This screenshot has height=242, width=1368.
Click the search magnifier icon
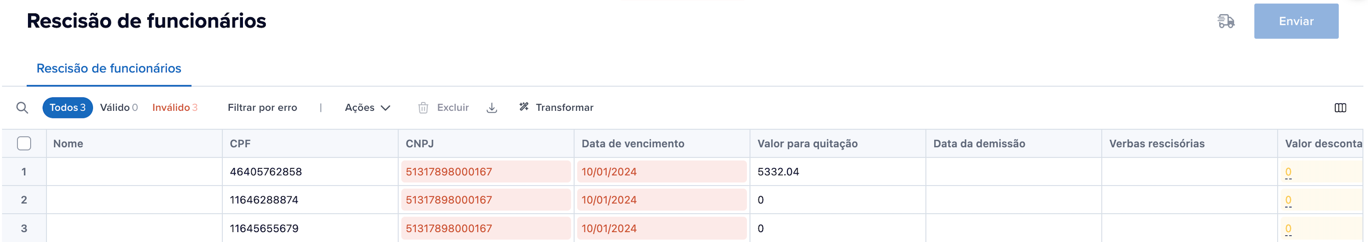point(22,108)
